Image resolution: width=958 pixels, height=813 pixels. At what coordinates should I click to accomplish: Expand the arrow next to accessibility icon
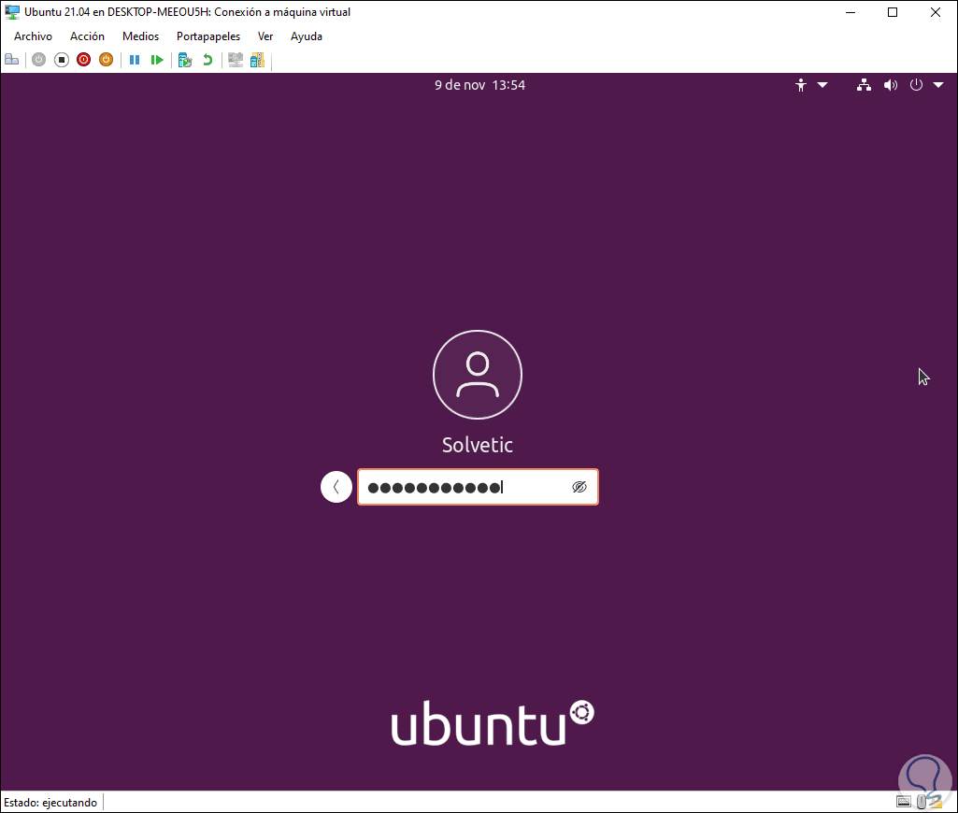click(x=822, y=86)
